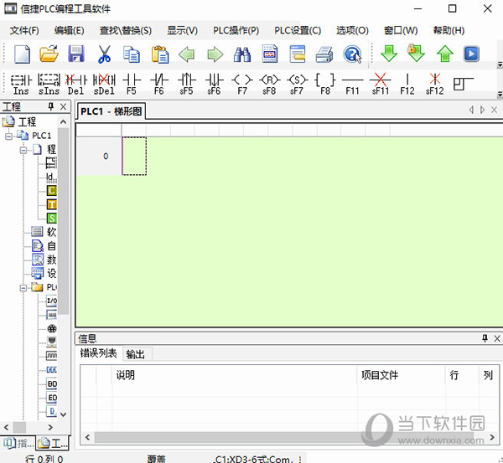This screenshot has width=503, height=463.
Task: Click locked download arrow icon
Action: [416, 54]
